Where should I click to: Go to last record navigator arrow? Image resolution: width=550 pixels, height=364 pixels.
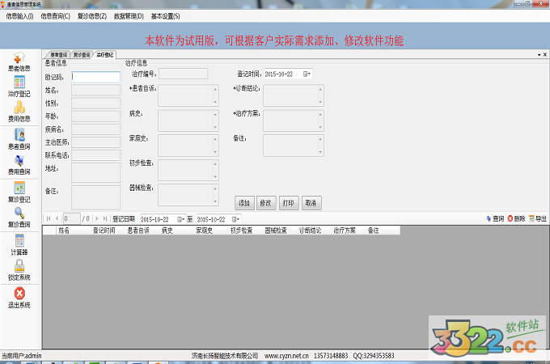[105, 218]
